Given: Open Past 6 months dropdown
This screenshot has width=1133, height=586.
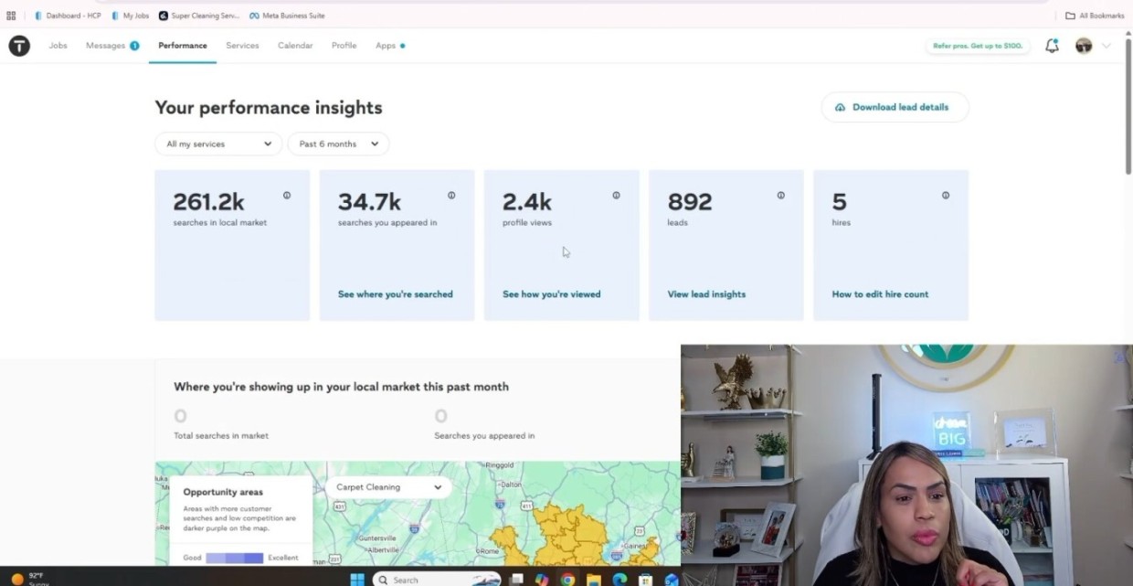Looking at the screenshot, I should 338,144.
